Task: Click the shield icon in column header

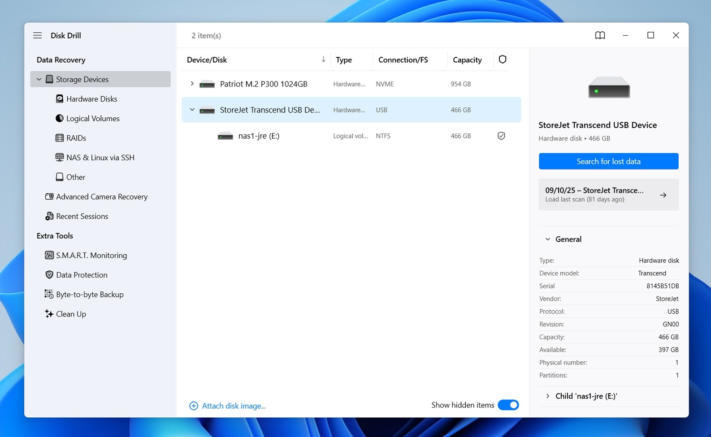Action: pyautogui.click(x=502, y=60)
